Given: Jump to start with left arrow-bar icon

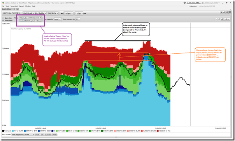Looking at the screenshot, I should click(x=62, y=14).
